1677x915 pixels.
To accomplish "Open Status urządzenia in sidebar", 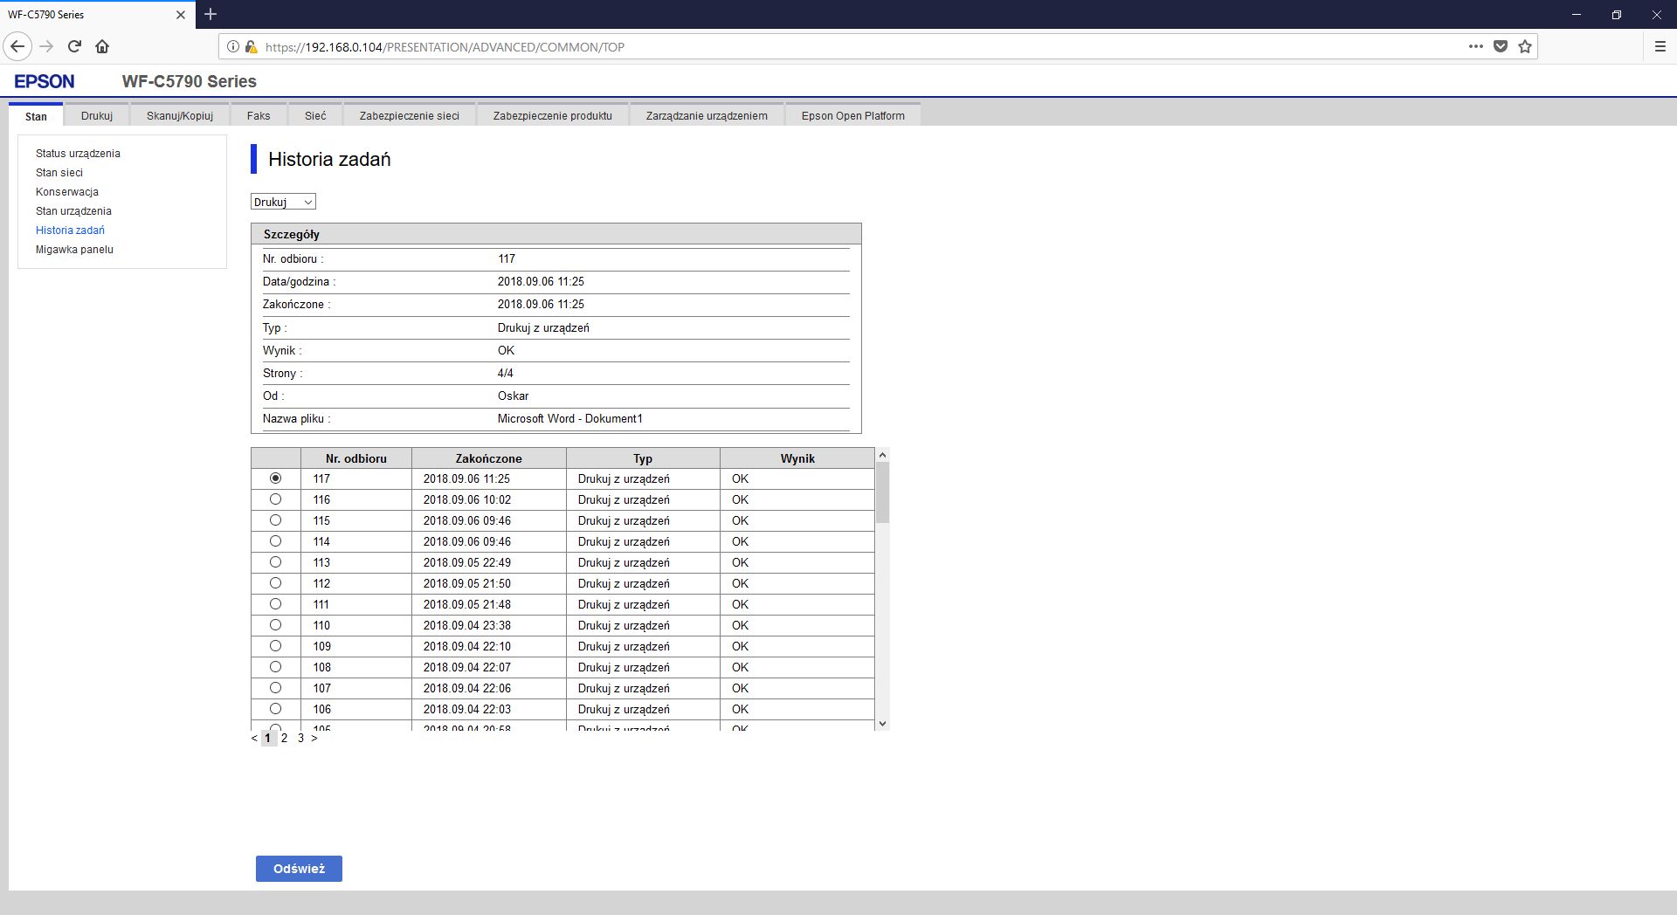I will 78,153.
